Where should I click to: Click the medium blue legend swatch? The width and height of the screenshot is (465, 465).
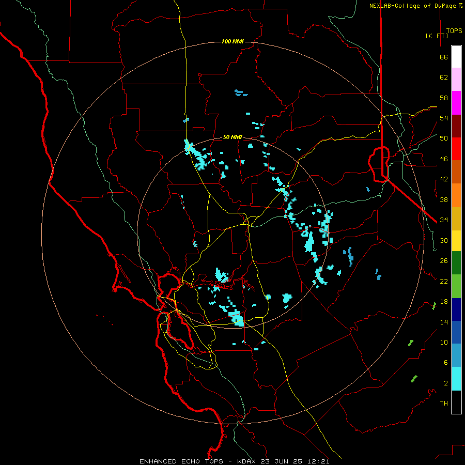click(456, 332)
